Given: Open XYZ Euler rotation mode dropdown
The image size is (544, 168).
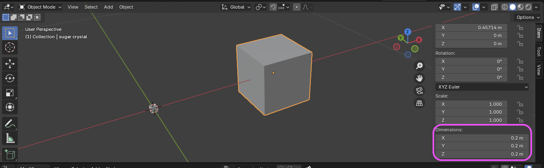Looking at the screenshot, I should tap(482, 87).
